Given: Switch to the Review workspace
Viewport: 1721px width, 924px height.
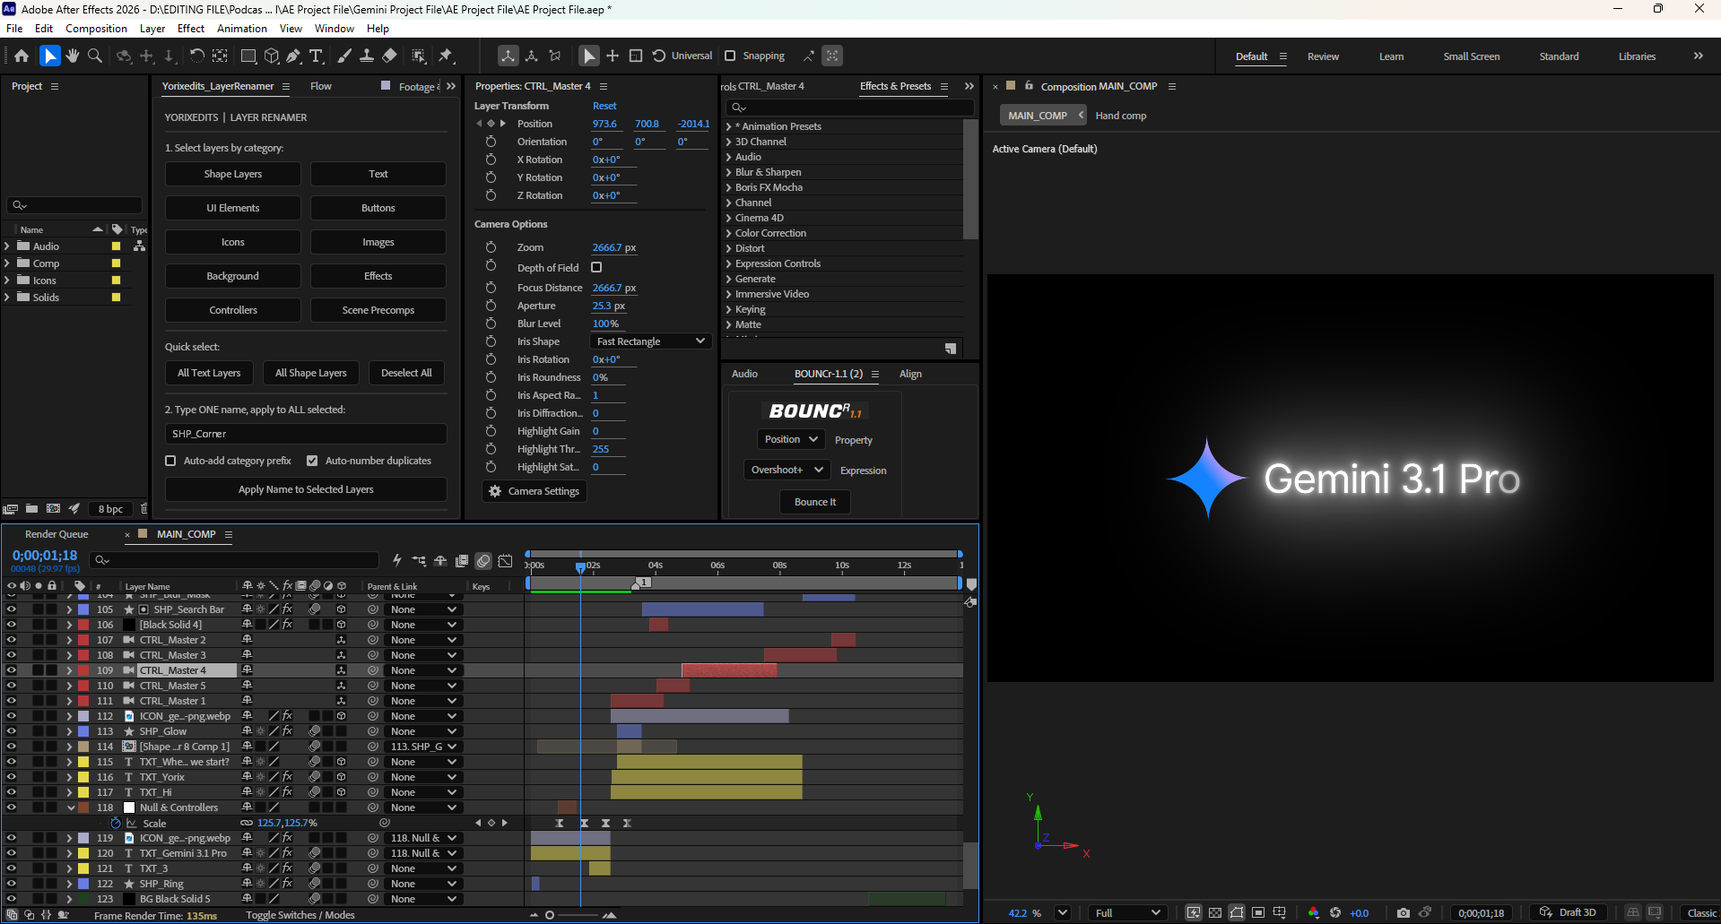Looking at the screenshot, I should tap(1323, 56).
